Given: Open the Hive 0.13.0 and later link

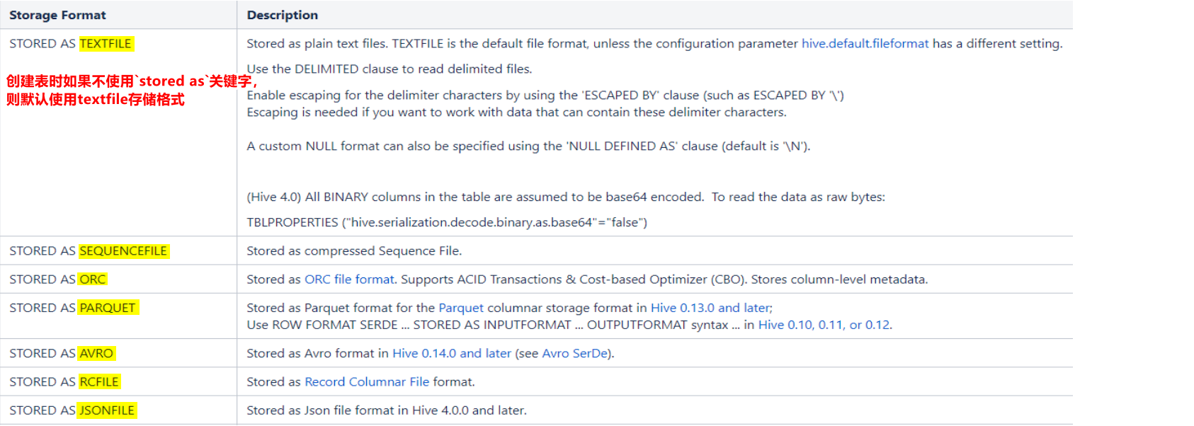Looking at the screenshot, I should 710,308.
